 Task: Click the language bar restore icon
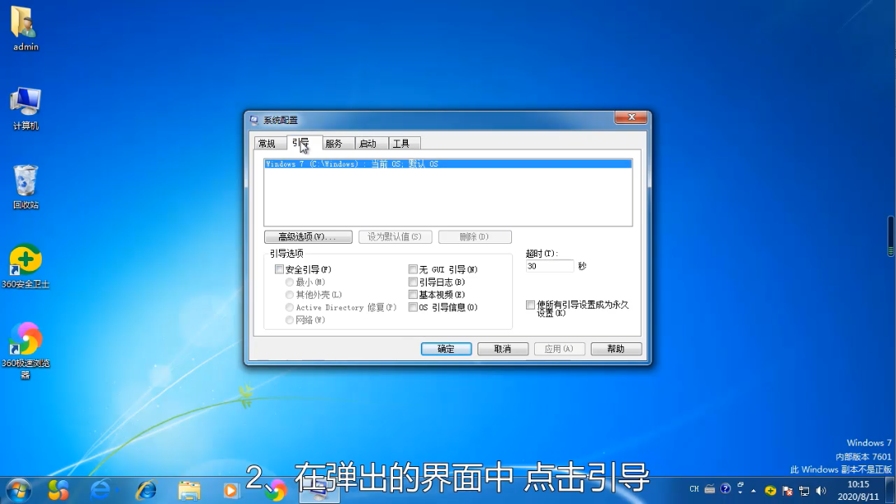741,484
